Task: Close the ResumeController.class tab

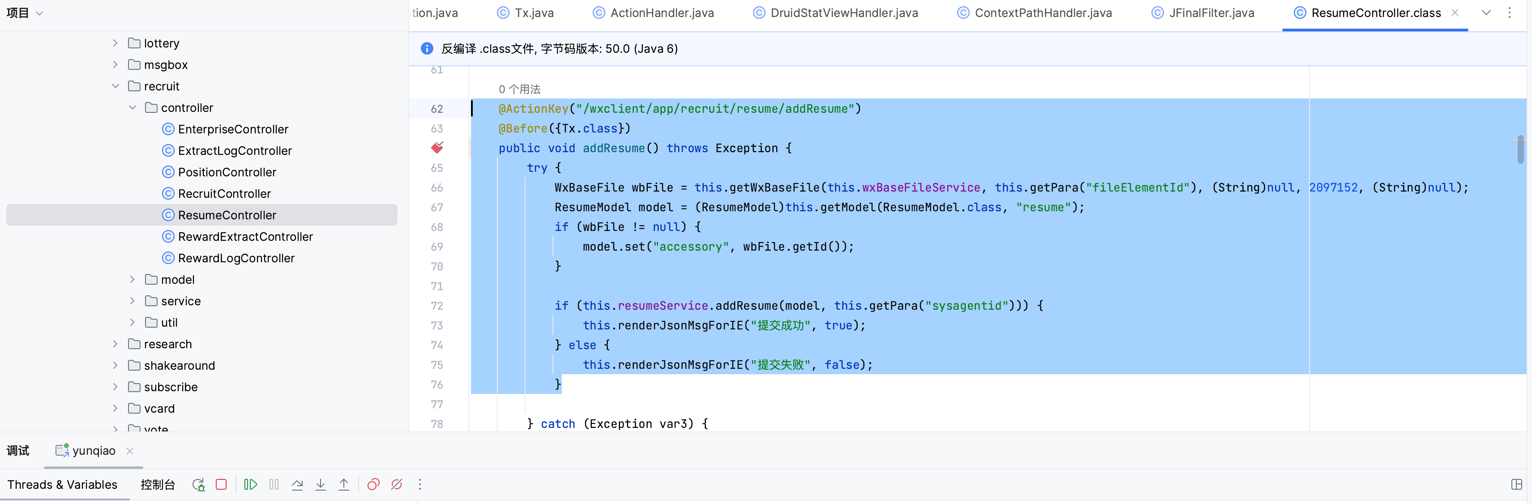Action: (1455, 13)
